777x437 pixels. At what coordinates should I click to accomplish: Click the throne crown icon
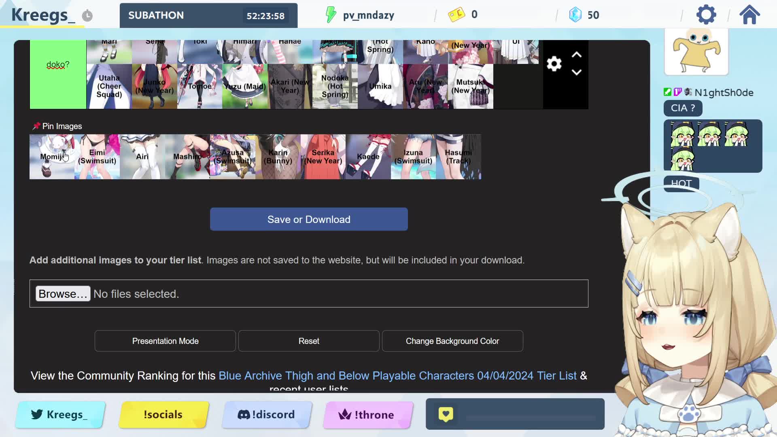coord(345,414)
